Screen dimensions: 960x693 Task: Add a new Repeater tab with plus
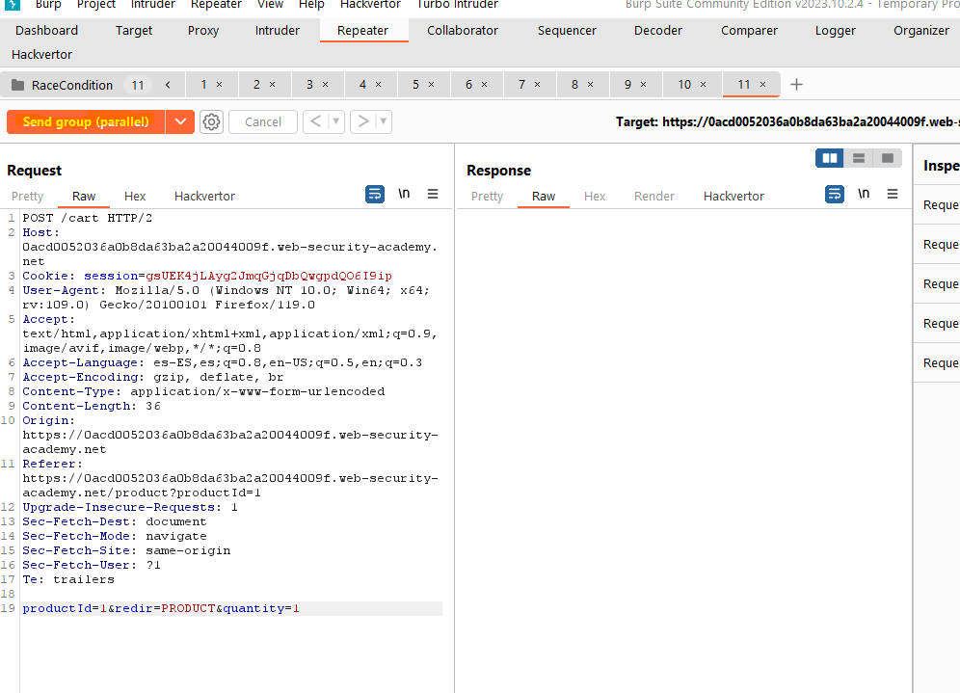(x=796, y=85)
